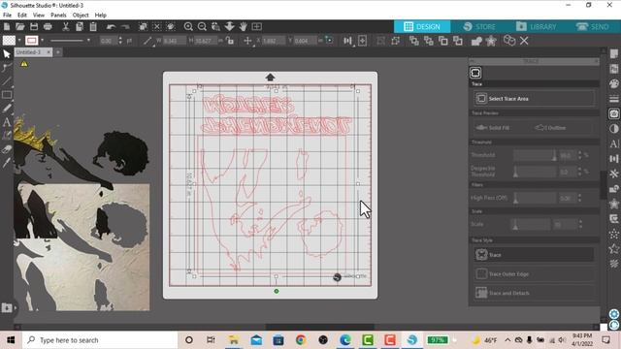Click Windows taskbar search box

click(x=100, y=340)
